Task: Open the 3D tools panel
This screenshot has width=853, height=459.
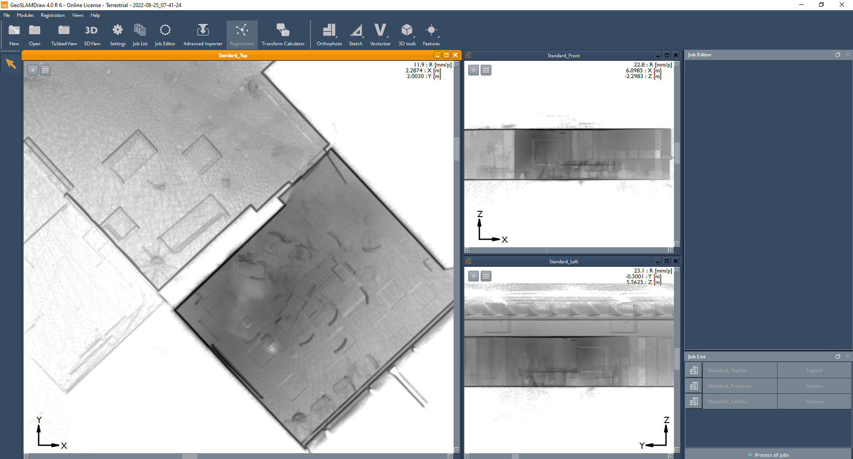Action: click(x=407, y=34)
